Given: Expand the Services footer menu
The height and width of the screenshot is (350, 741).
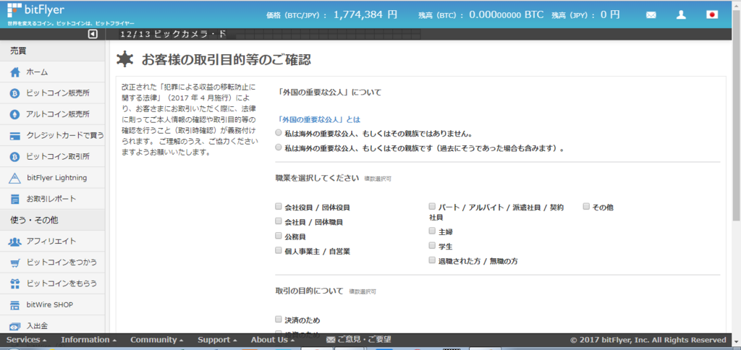Looking at the screenshot, I should (27, 340).
